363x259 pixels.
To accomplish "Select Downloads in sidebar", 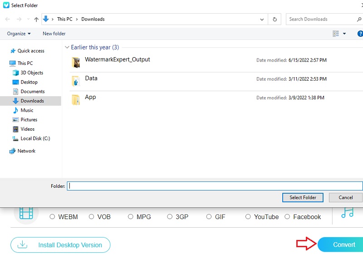I will 32,101.
